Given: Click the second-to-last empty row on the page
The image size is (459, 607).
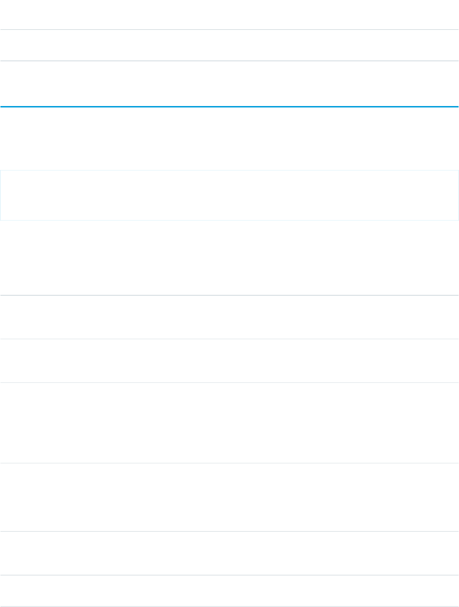Looking at the screenshot, I should coord(229,553).
